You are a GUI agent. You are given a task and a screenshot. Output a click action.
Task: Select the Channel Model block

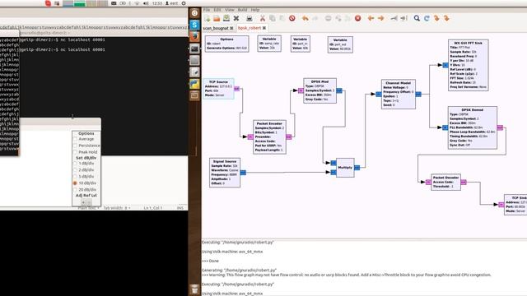point(399,94)
